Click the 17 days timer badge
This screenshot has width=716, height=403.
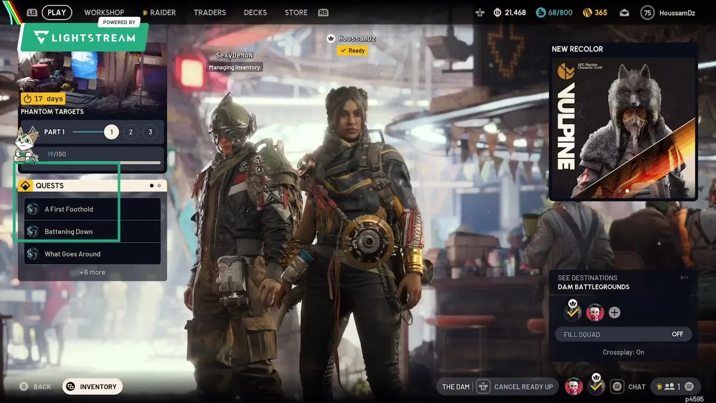click(43, 99)
